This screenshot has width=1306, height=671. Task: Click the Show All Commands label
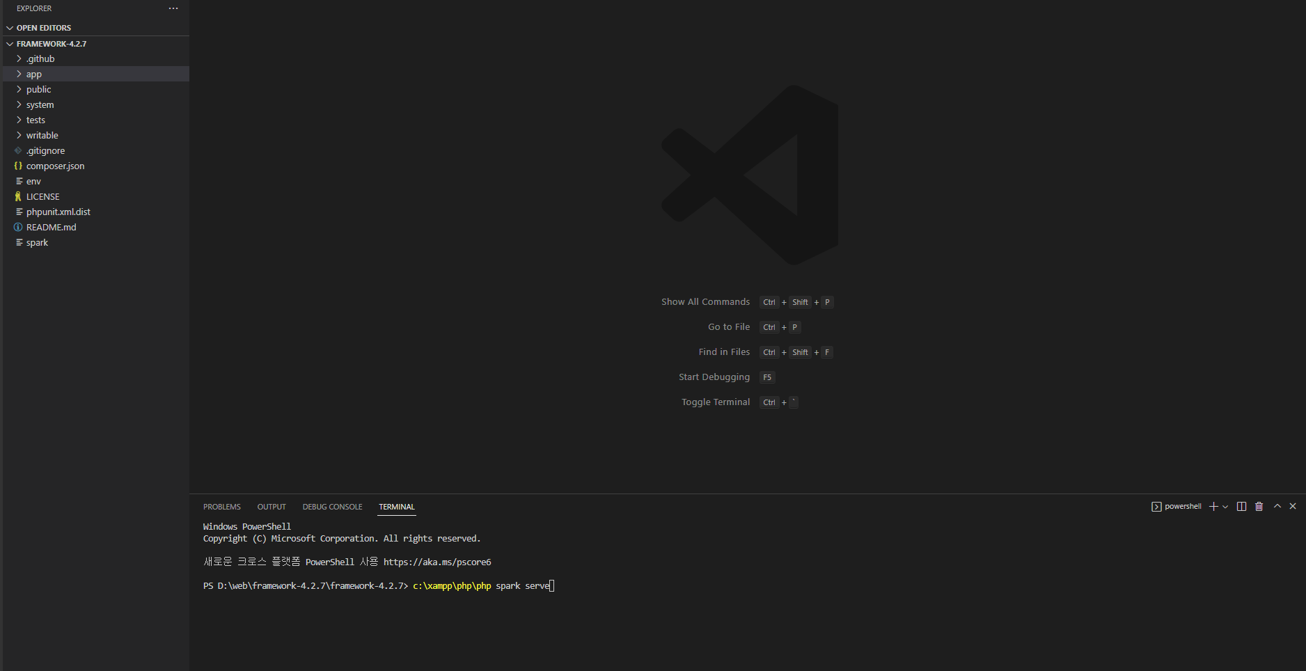(705, 302)
